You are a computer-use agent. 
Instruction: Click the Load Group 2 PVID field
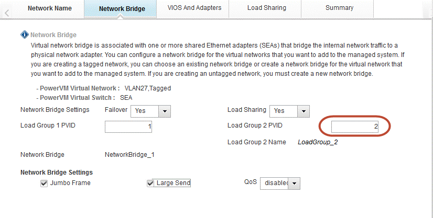(x=354, y=127)
